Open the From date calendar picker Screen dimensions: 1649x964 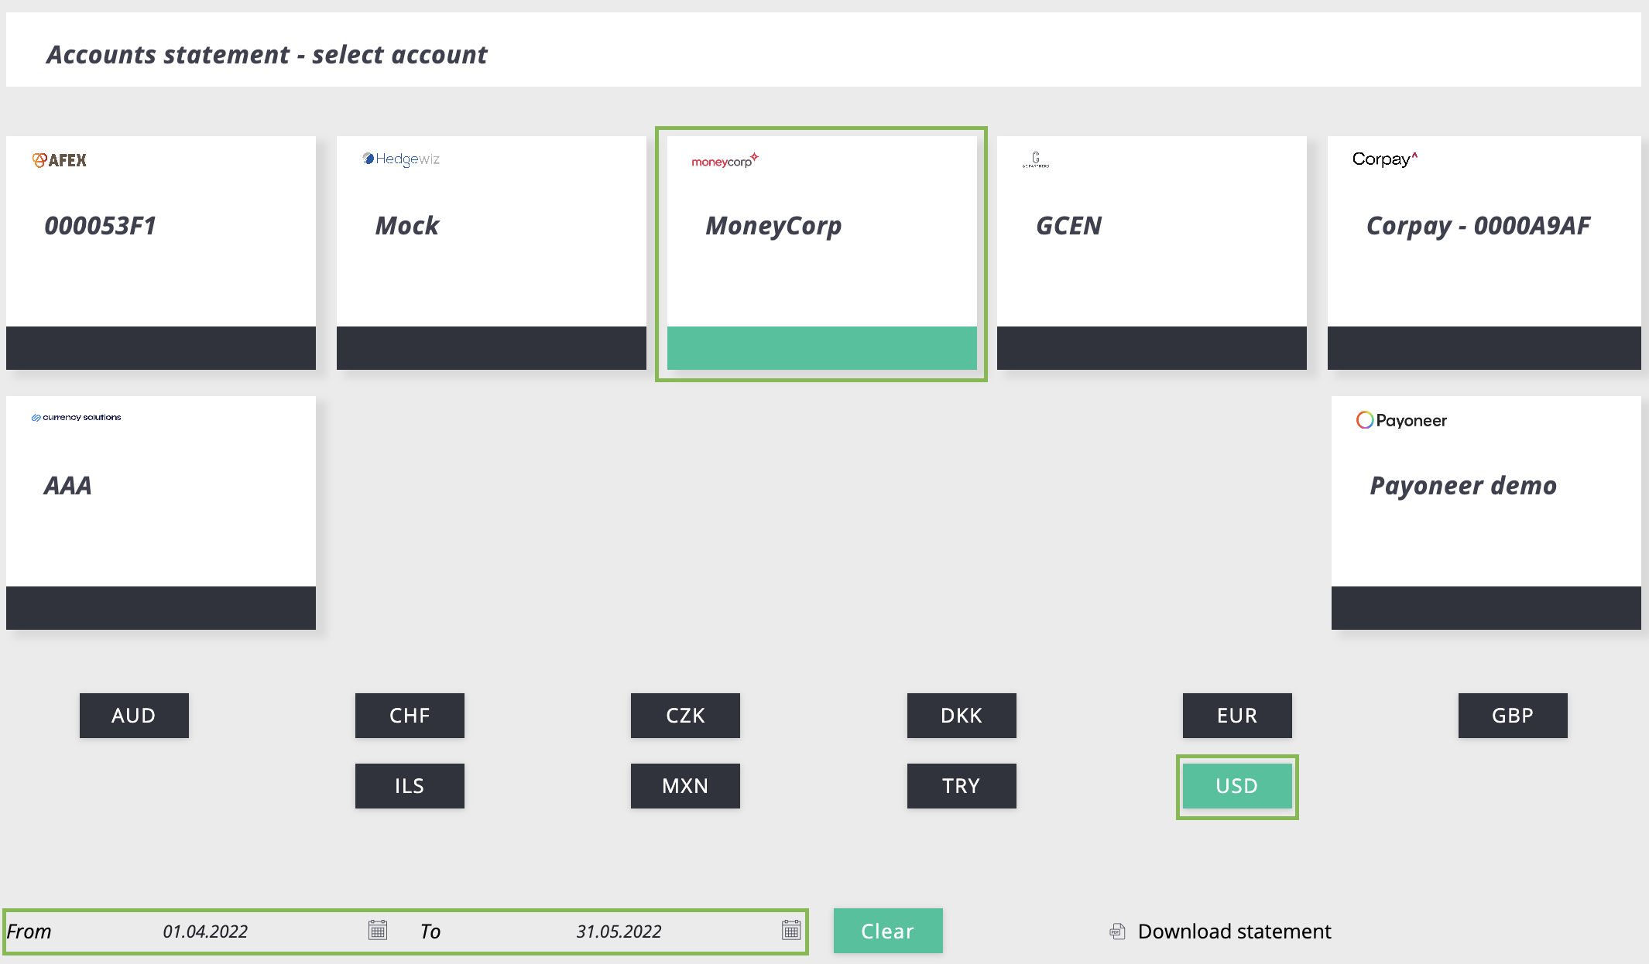point(378,930)
